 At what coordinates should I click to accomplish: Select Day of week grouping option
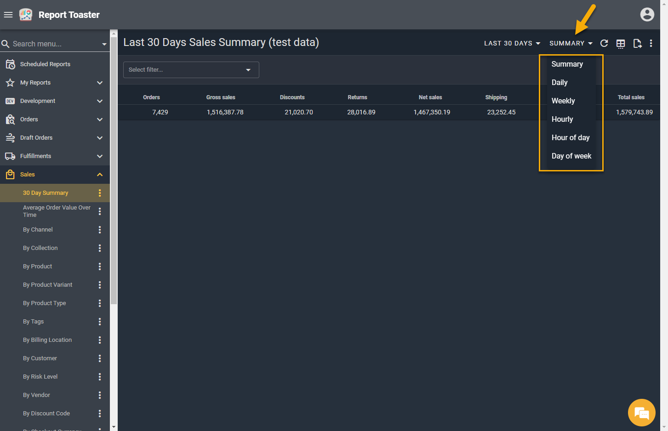tap(571, 156)
